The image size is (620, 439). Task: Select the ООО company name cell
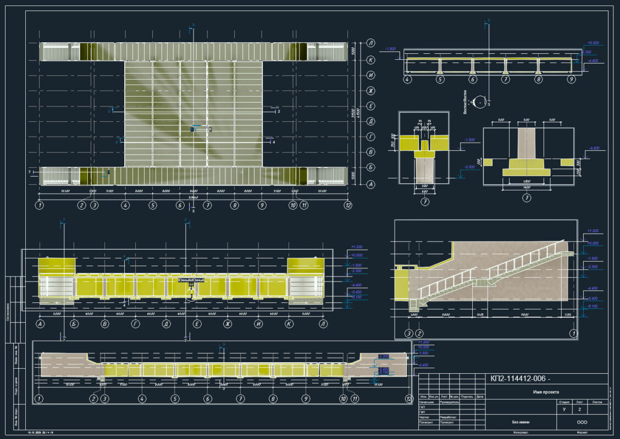tap(582, 423)
